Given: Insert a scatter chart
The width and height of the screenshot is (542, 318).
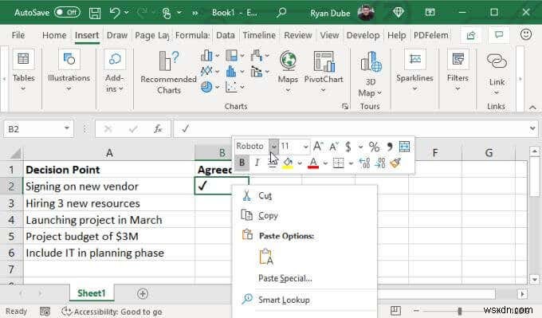Looking at the screenshot, I should pos(232,87).
